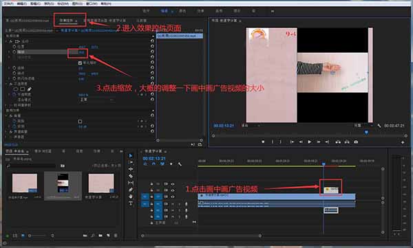Toggle the Bypass checkbox in audio effects
Viewport: 413px width, 248px height.
pyautogui.click(x=80, y=121)
